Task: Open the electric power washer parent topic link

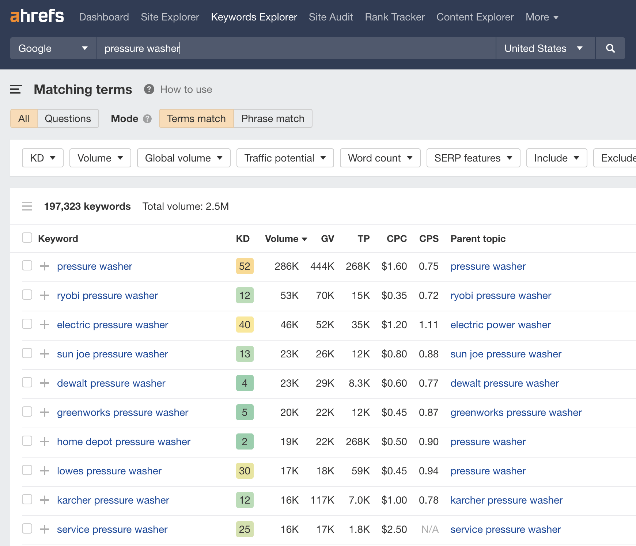Action: [x=500, y=325]
